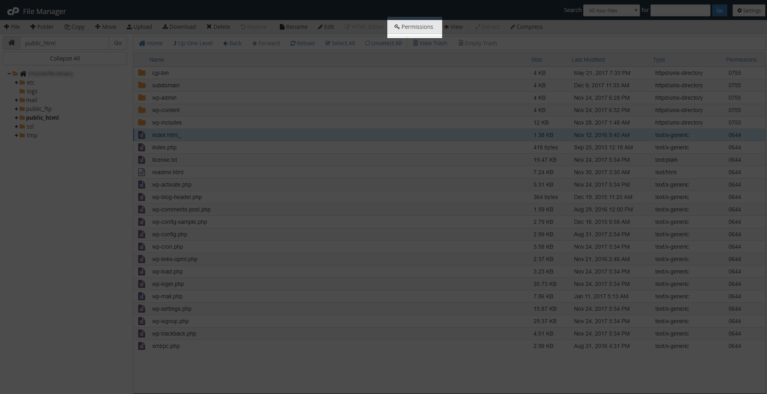Select the wp-mail.php file name
Viewport: 767px width, 394px height.
coord(167,296)
